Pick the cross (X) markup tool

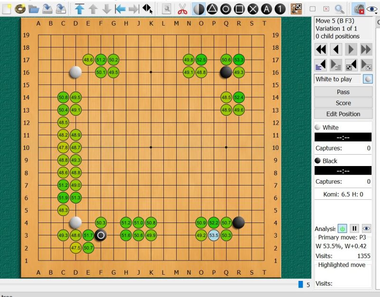(254, 9)
